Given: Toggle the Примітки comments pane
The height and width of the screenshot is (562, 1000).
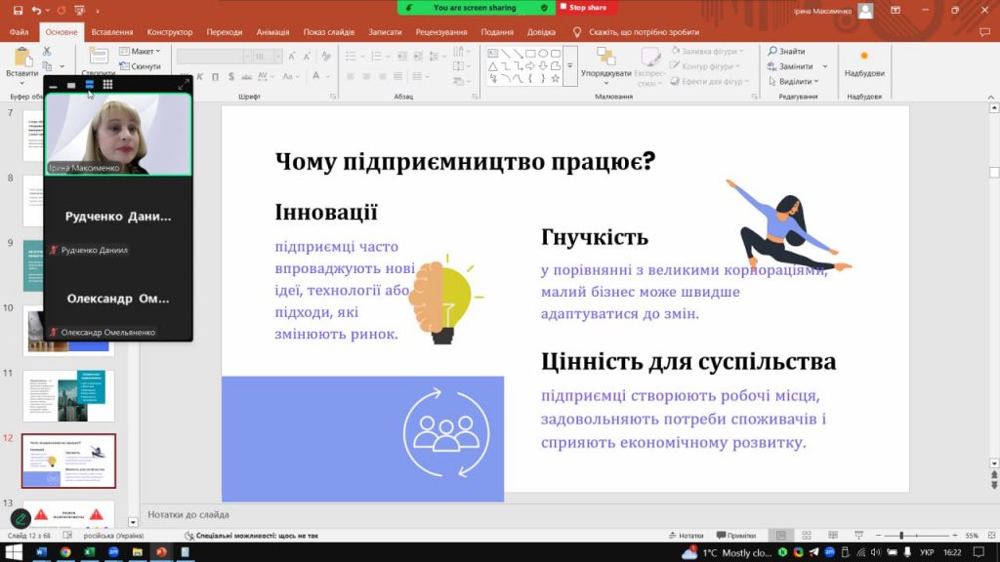Looking at the screenshot, I should [736, 536].
